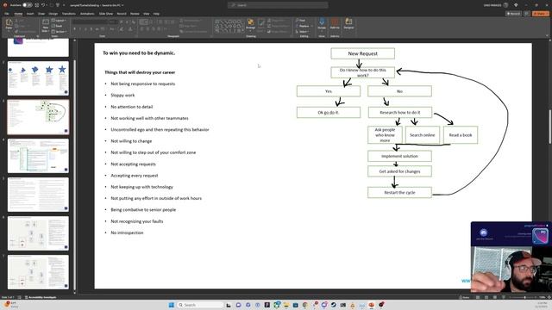Open the Chrome icon in taskbar

305,305
